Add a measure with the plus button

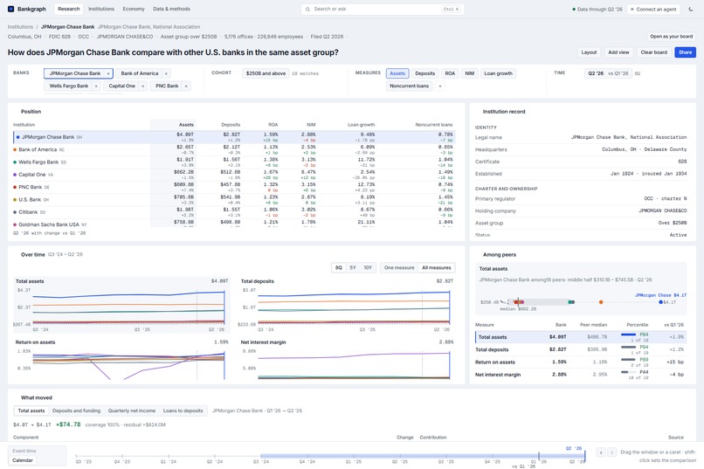[x=440, y=86]
